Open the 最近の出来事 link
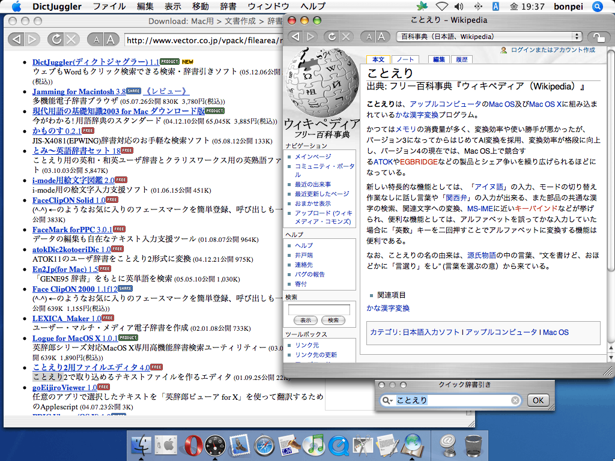Image resolution: width=615 pixels, height=461 pixels. pos(313,184)
